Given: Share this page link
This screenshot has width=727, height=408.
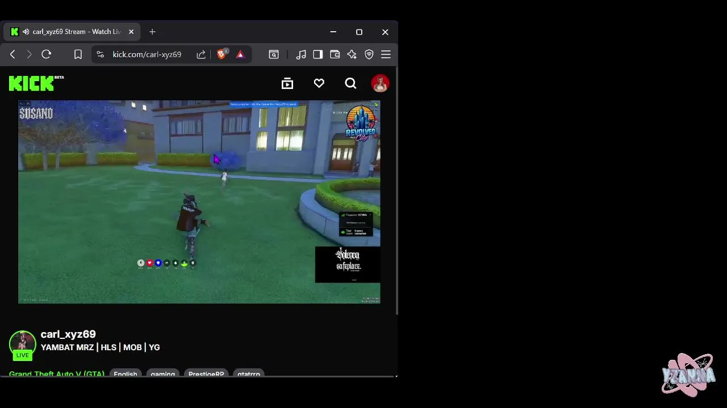Looking at the screenshot, I should (201, 54).
